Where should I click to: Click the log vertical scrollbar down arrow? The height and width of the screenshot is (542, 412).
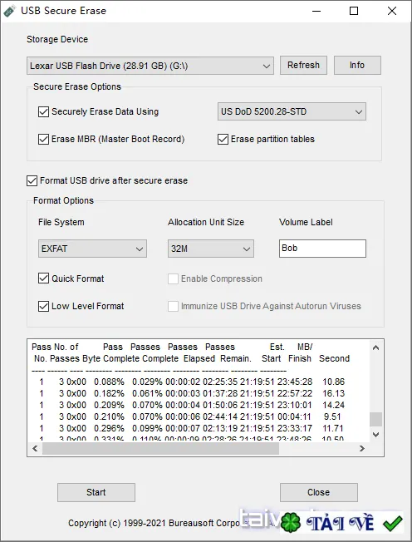[375, 435]
